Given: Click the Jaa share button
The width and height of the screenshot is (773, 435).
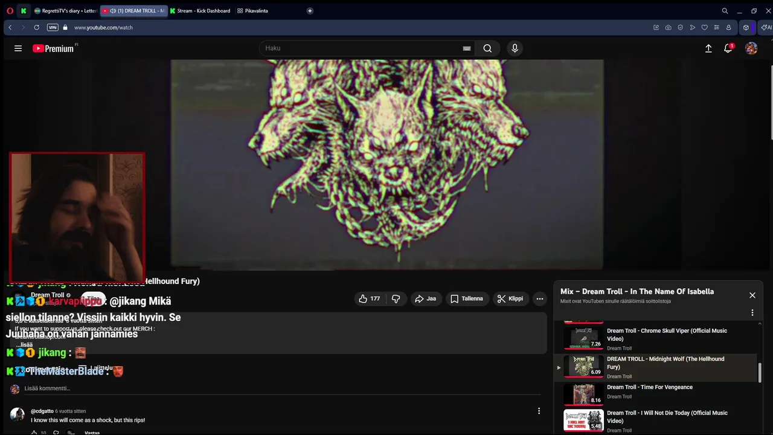Looking at the screenshot, I should pos(425,298).
